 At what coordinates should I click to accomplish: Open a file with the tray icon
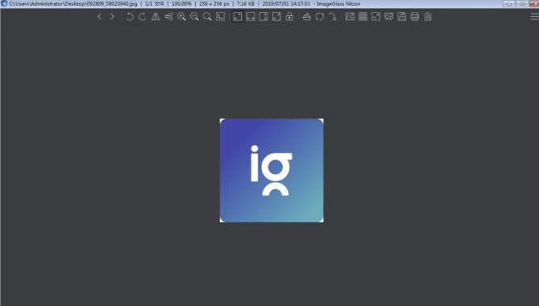[307, 16]
